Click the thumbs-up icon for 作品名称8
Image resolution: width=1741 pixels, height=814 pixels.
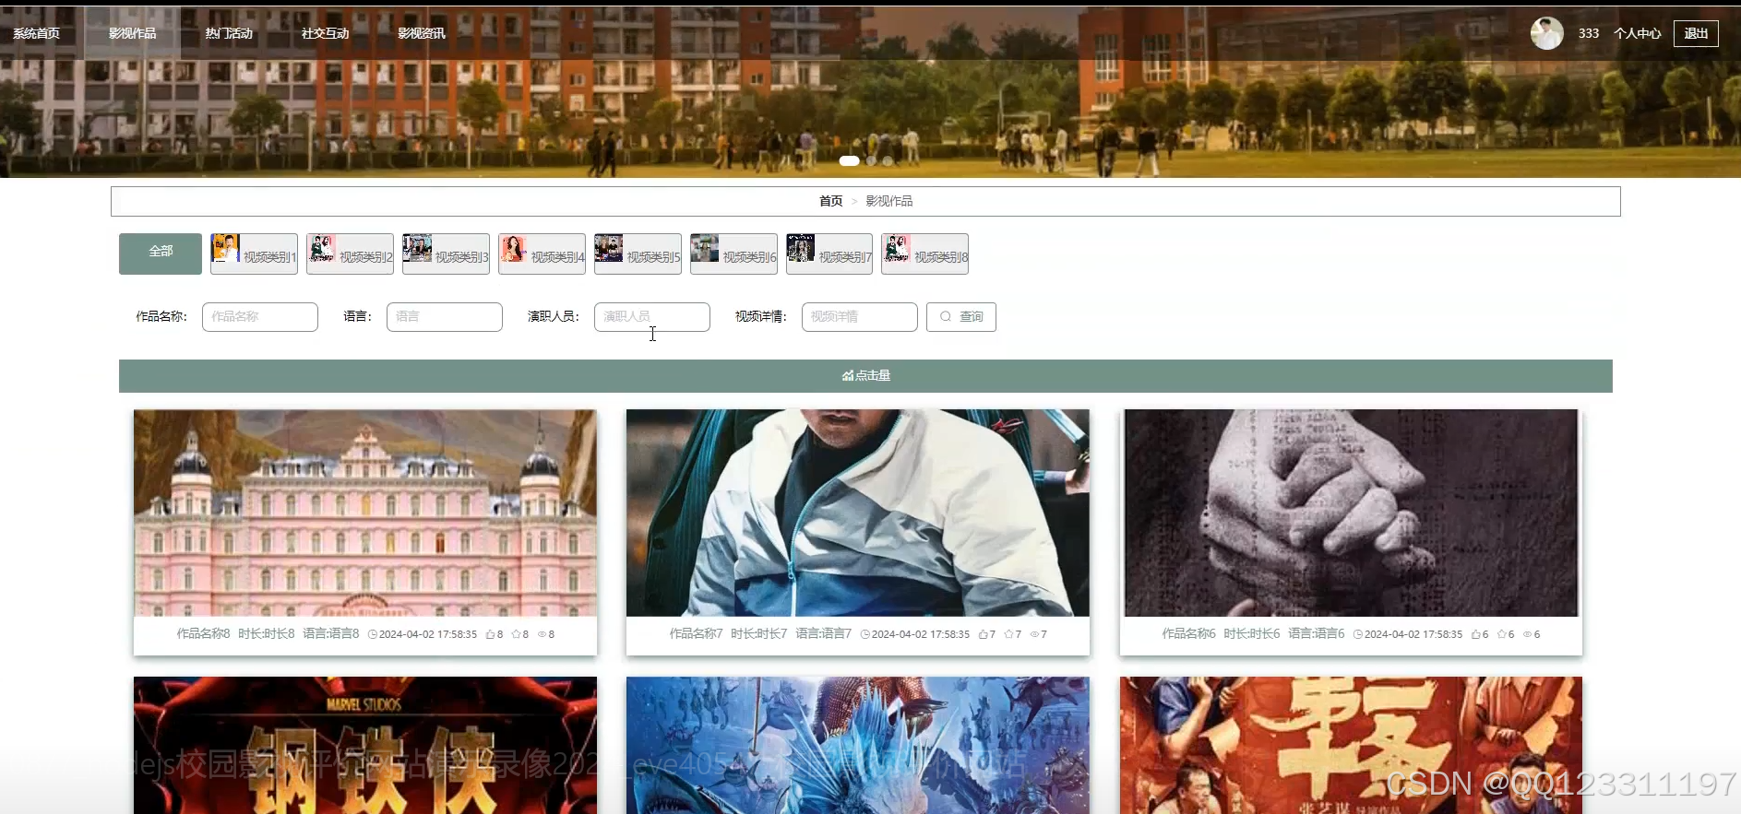coord(490,634)
